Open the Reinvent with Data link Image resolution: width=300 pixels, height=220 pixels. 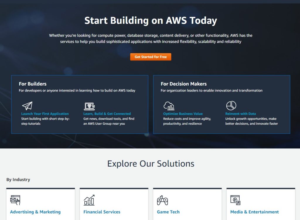pos(241,114)
